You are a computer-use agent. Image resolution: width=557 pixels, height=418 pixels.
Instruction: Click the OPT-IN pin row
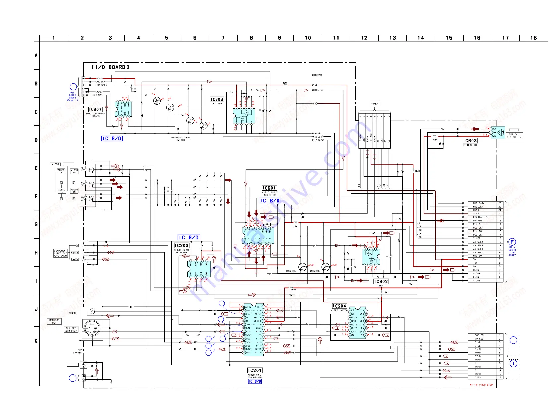click(x=485, y=221)
